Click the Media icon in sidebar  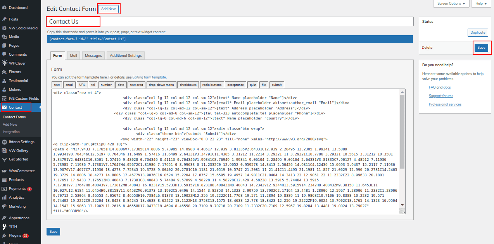point(4,37)
